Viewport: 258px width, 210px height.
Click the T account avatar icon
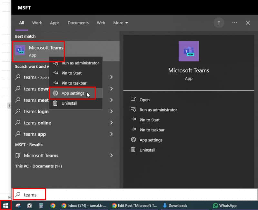tap(219, 23)
